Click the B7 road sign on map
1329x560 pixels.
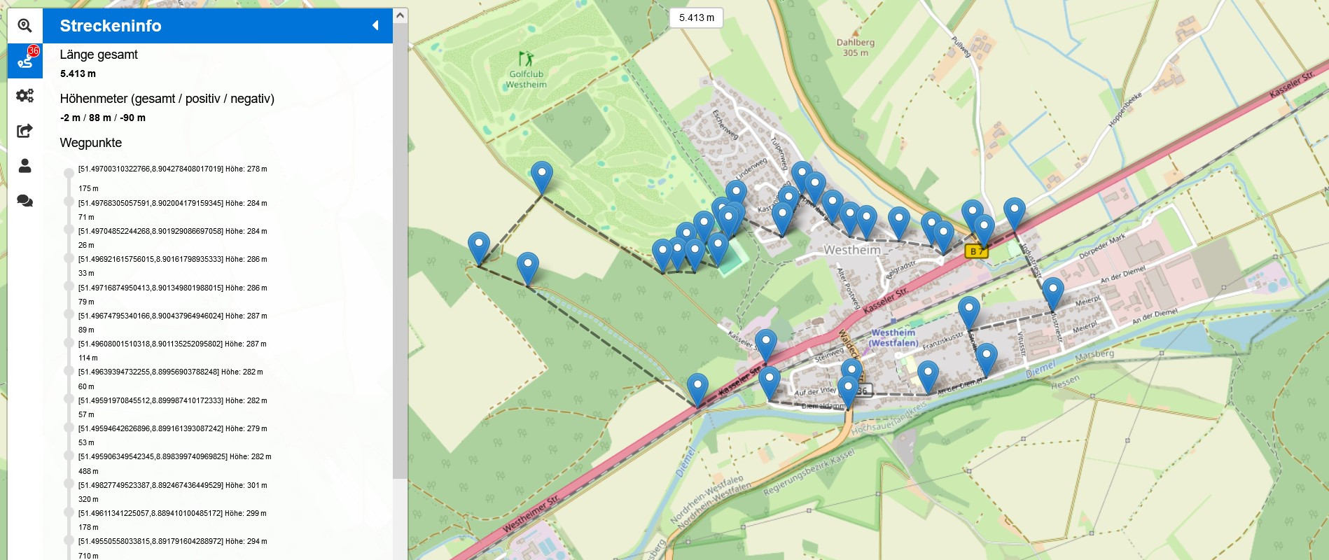click(x=976, y=251)
